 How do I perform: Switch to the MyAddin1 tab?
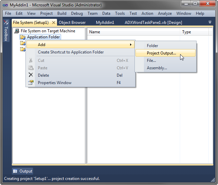tap(105, 23)
